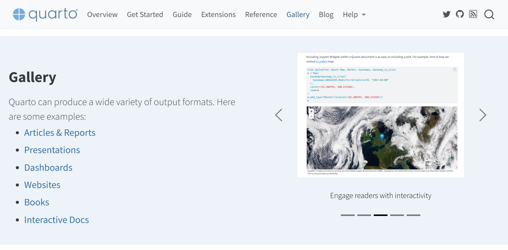Follow the Interactive Docs link
508x250 pixels.
pos(56,220)
